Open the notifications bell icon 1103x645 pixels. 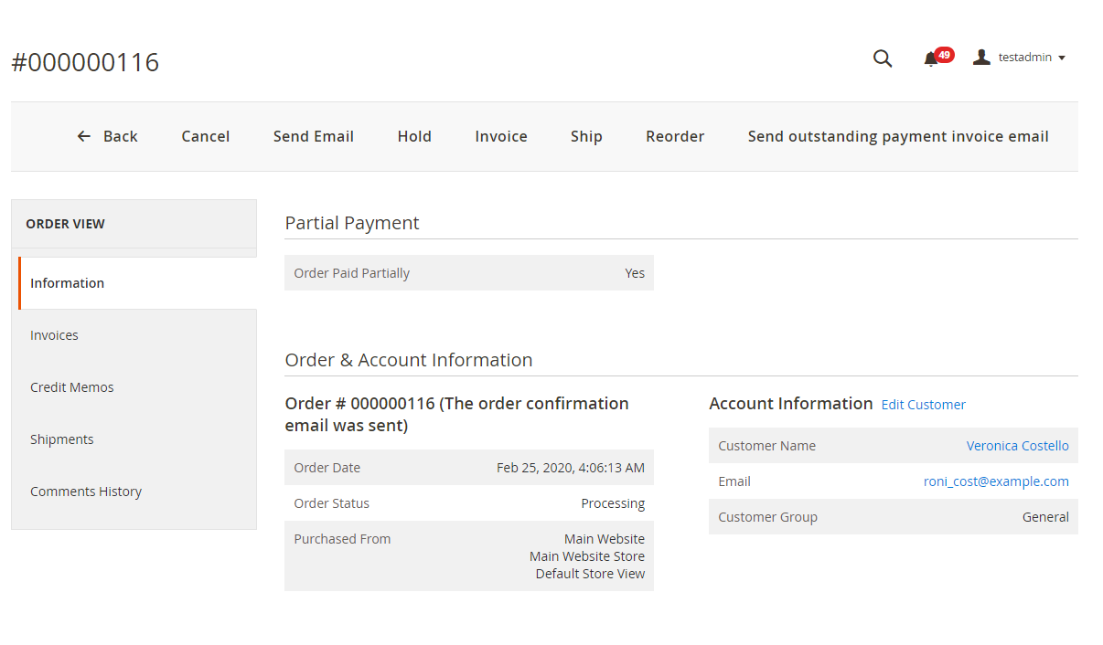[x=931, y=58]
